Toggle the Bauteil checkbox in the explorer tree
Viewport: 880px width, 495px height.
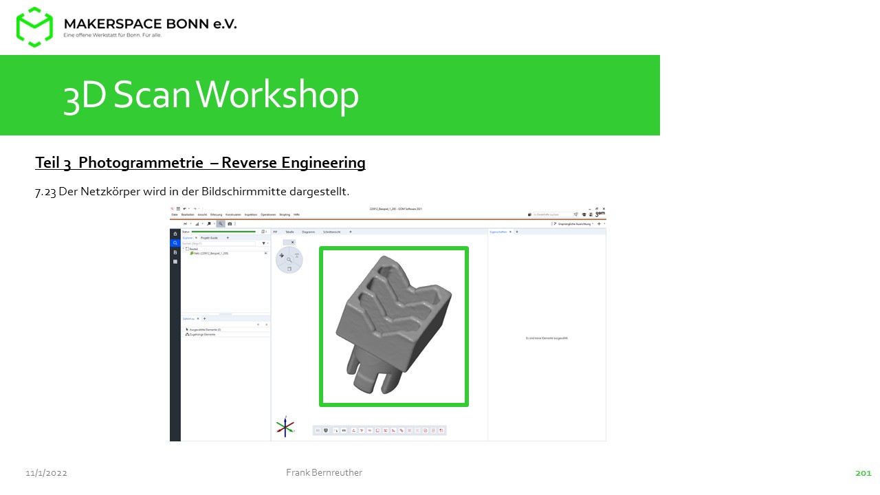tap(187, 248)
